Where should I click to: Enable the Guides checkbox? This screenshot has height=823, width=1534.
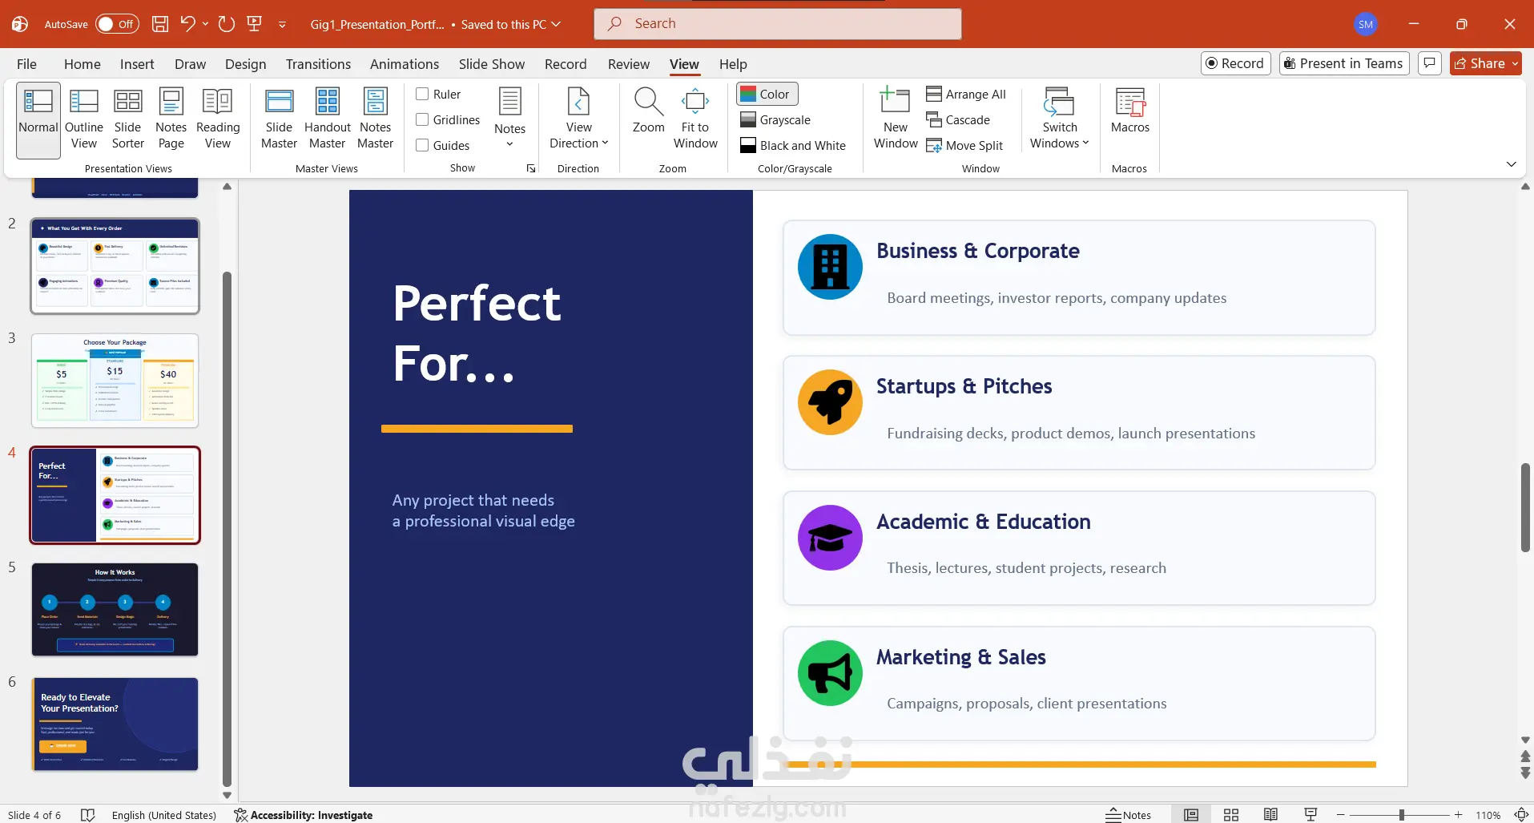pyautogui.click(x=422, y=145)
